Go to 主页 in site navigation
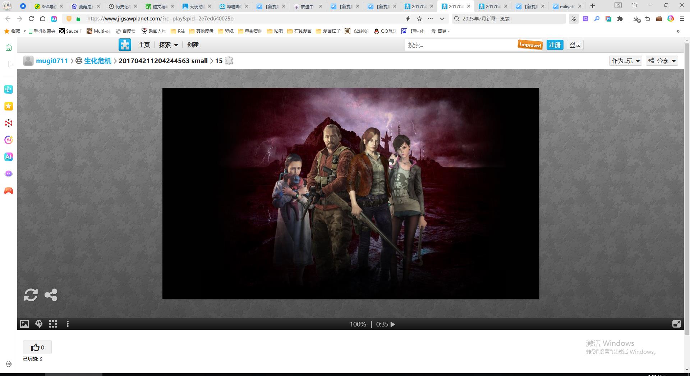The height and width of the screenshot is (376, 690). [144, 45]
